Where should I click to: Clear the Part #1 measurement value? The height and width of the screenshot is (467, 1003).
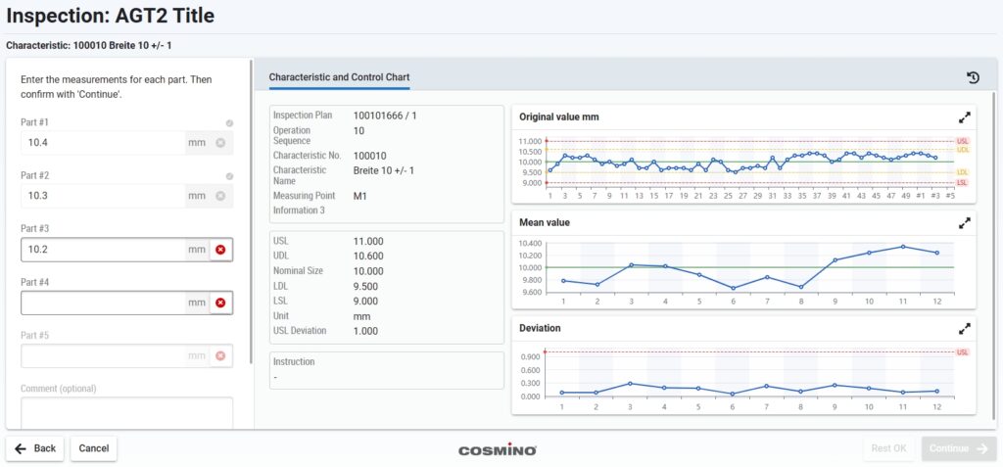(x=220, y=143)
